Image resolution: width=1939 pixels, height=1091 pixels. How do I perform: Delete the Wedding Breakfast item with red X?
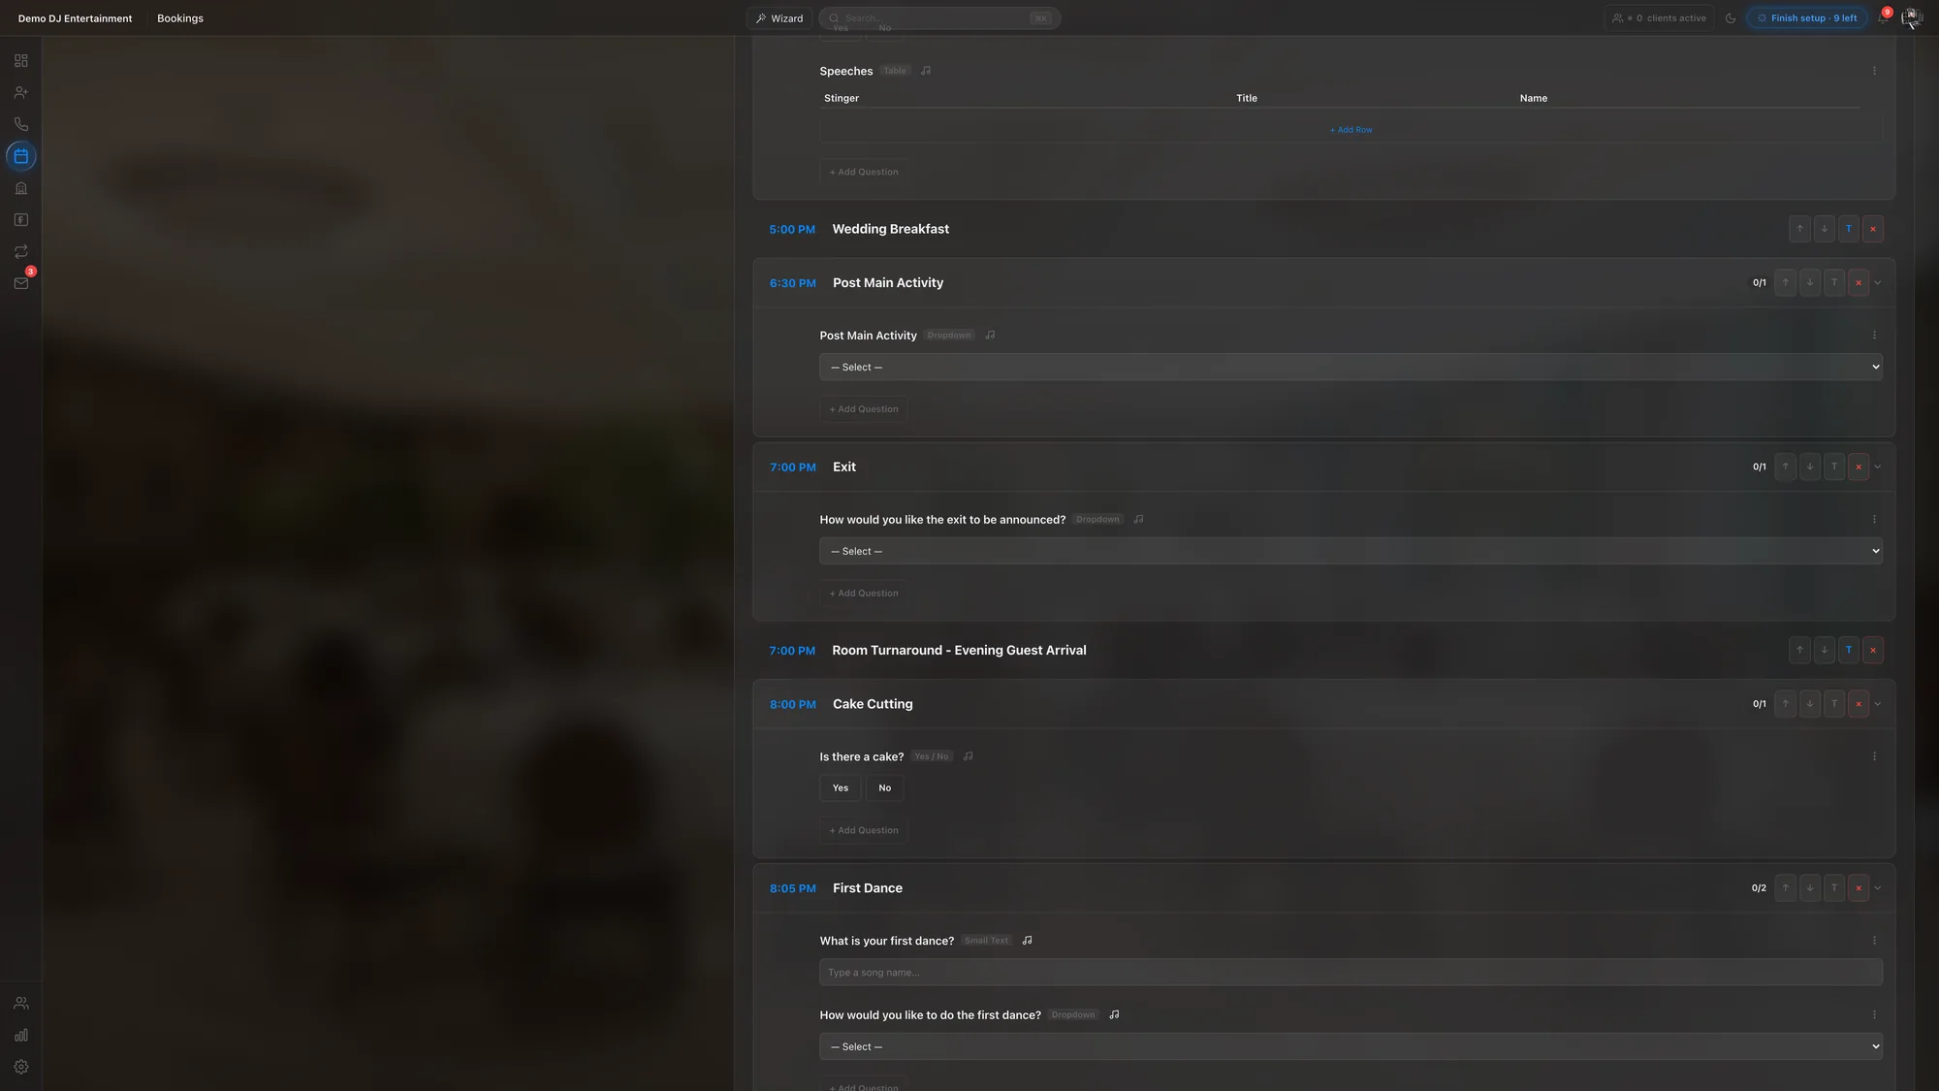(1873, 229)
